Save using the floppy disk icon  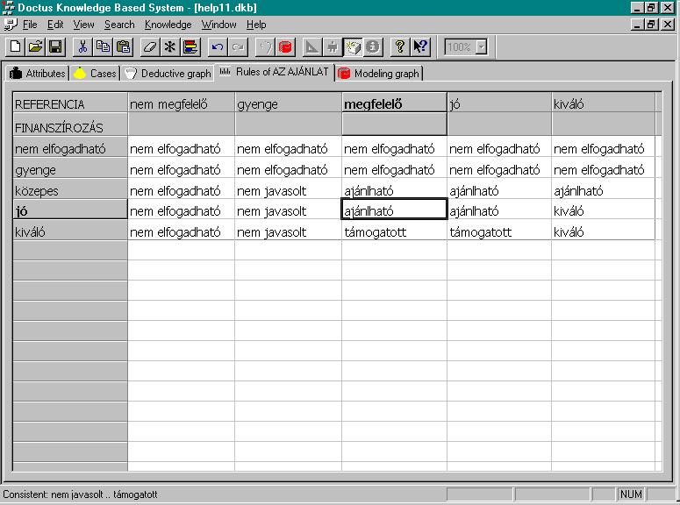(x=55, y=46)
